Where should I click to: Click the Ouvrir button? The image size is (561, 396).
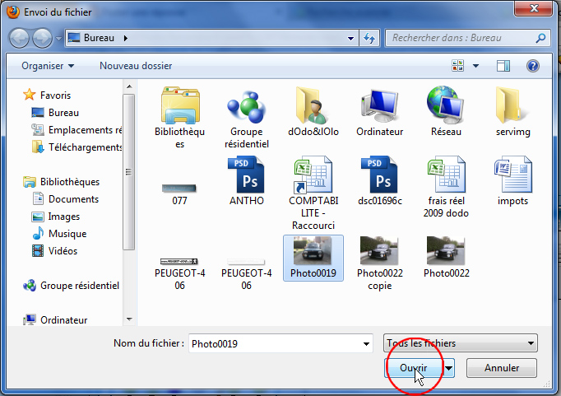pos(413,368)
